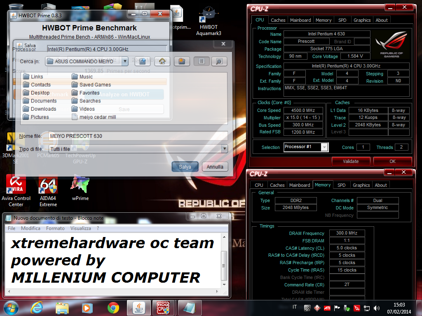Open Graphics tab in top CPU-Z window
The image size is (422, 316).
coord(362,20)
